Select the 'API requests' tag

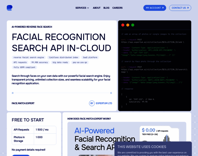pyautogui.click(x=20, y=62)
